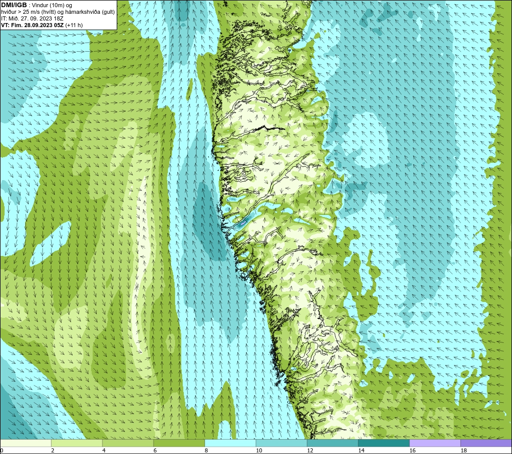Click the 'VT: Fim. 28.09.2023 05Z' line
Viewport: 512px width, 454px height.
click(x=33, y=25)
